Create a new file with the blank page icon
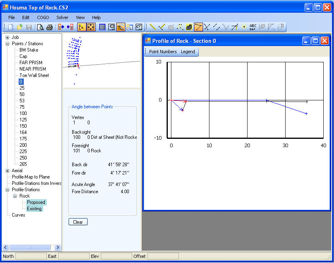This screenshot has width=334, height=263. pyautogui.click(x=11, y=27)
